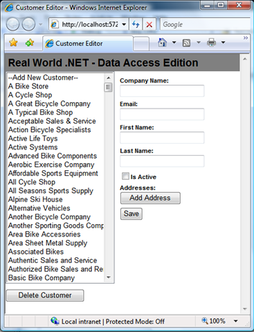Click the Last Name text field
The height and width of the screenshot is (332, 254).
click(x=162, y=161)
